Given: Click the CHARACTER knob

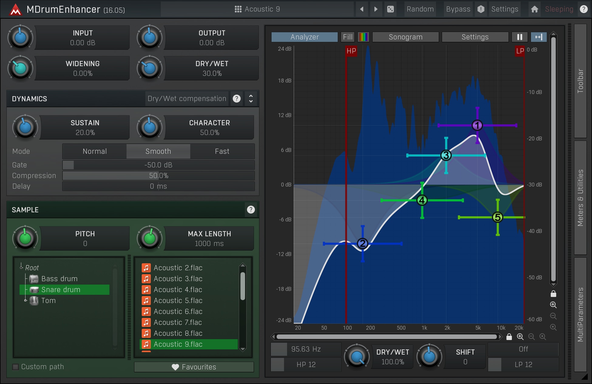Looking at the screenshot, I should click(149, 127).
